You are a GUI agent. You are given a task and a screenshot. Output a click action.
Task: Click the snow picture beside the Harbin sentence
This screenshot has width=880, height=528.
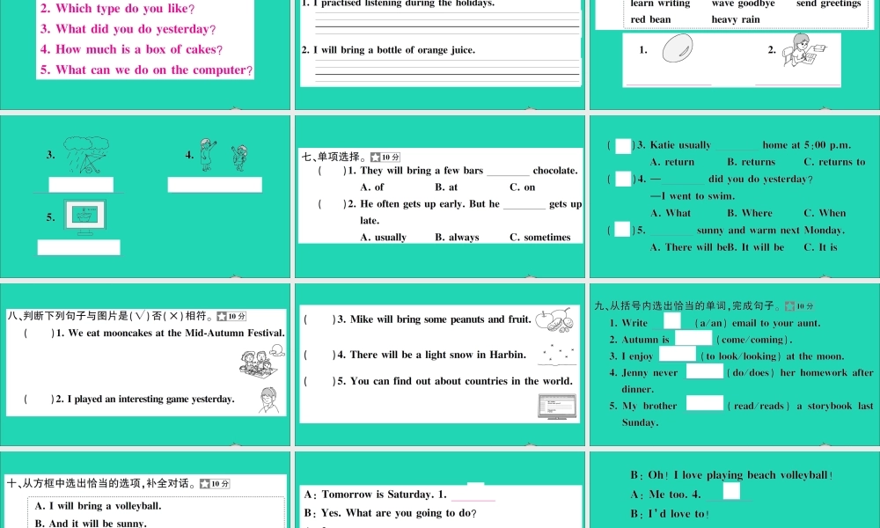point(557,354)
